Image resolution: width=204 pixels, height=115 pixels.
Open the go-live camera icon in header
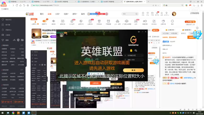point(152,14)
